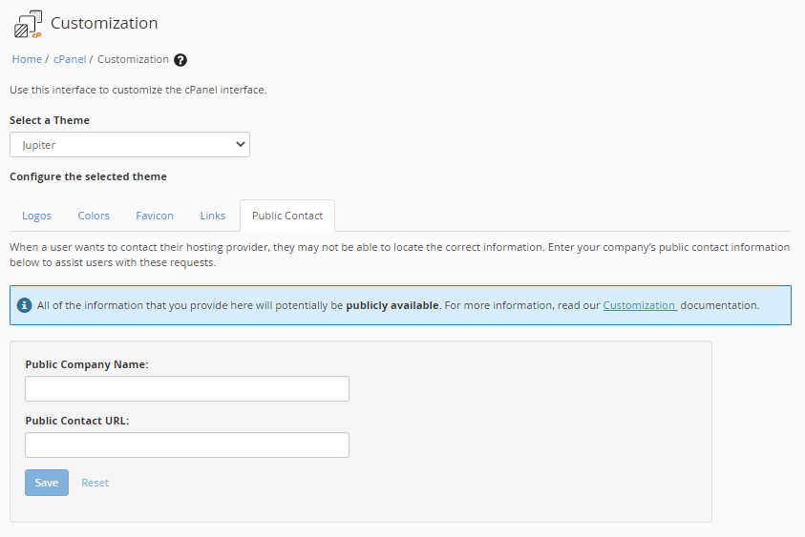Open the Customization documentation link

coord(640,305)
